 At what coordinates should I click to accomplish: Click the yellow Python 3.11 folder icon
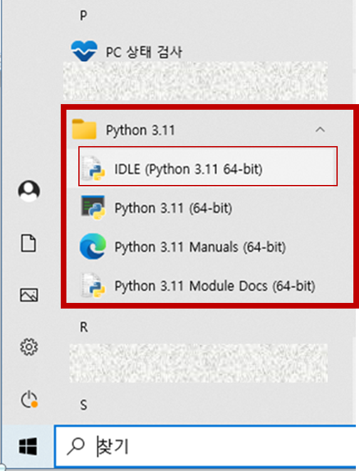click(x=84, y=129)
